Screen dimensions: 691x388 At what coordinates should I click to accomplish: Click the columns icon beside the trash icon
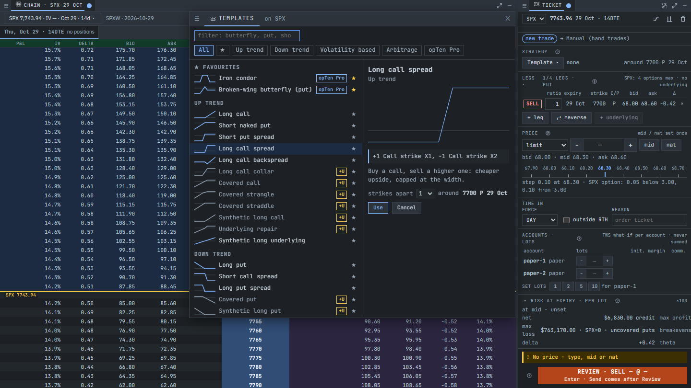[x=669, y=19]
